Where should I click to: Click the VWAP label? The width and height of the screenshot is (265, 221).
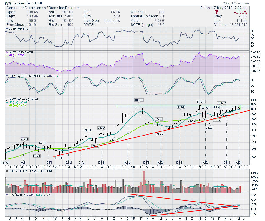[90, 25]
